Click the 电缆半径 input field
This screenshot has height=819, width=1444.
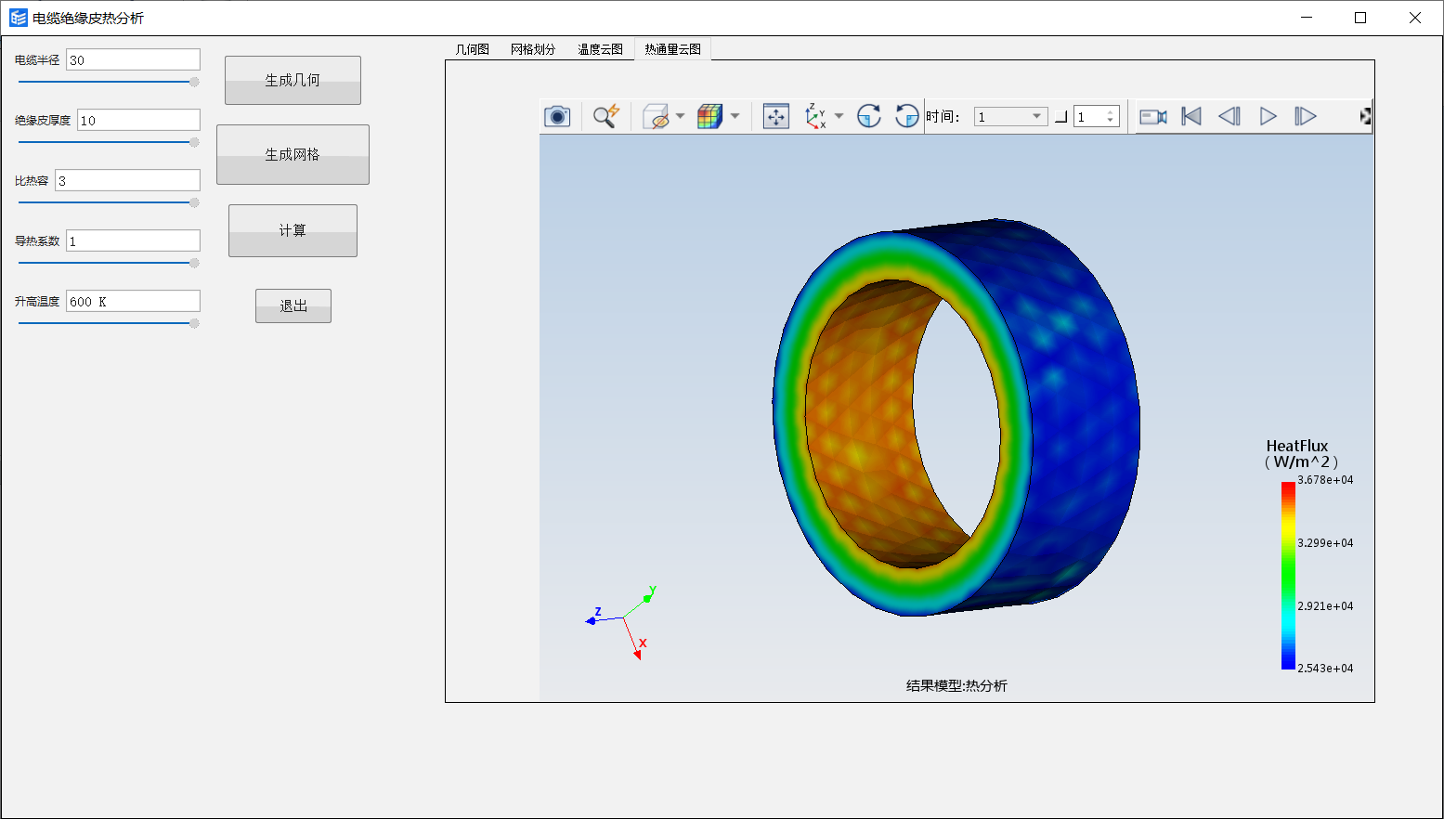[x=133, y=59]
